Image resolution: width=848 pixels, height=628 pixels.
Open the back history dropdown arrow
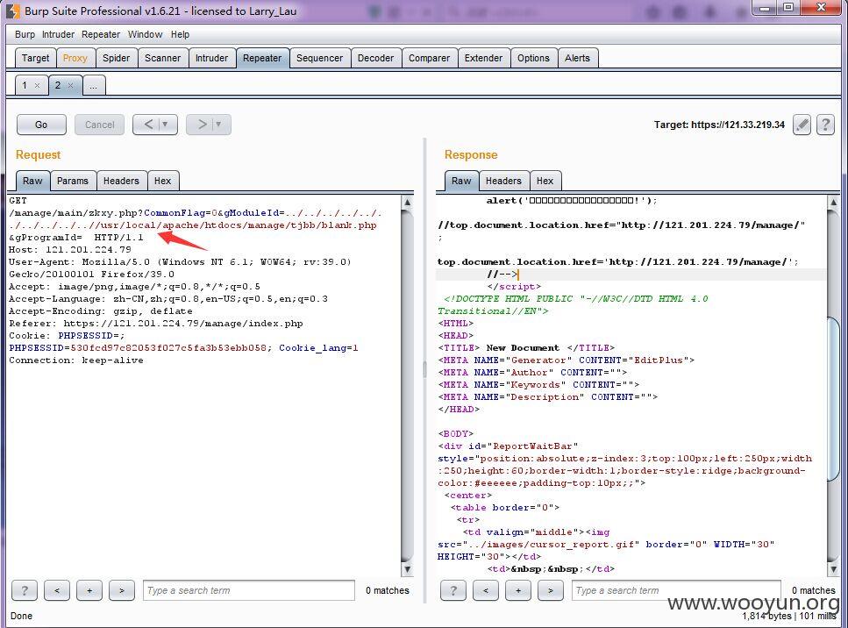point(166,125)
